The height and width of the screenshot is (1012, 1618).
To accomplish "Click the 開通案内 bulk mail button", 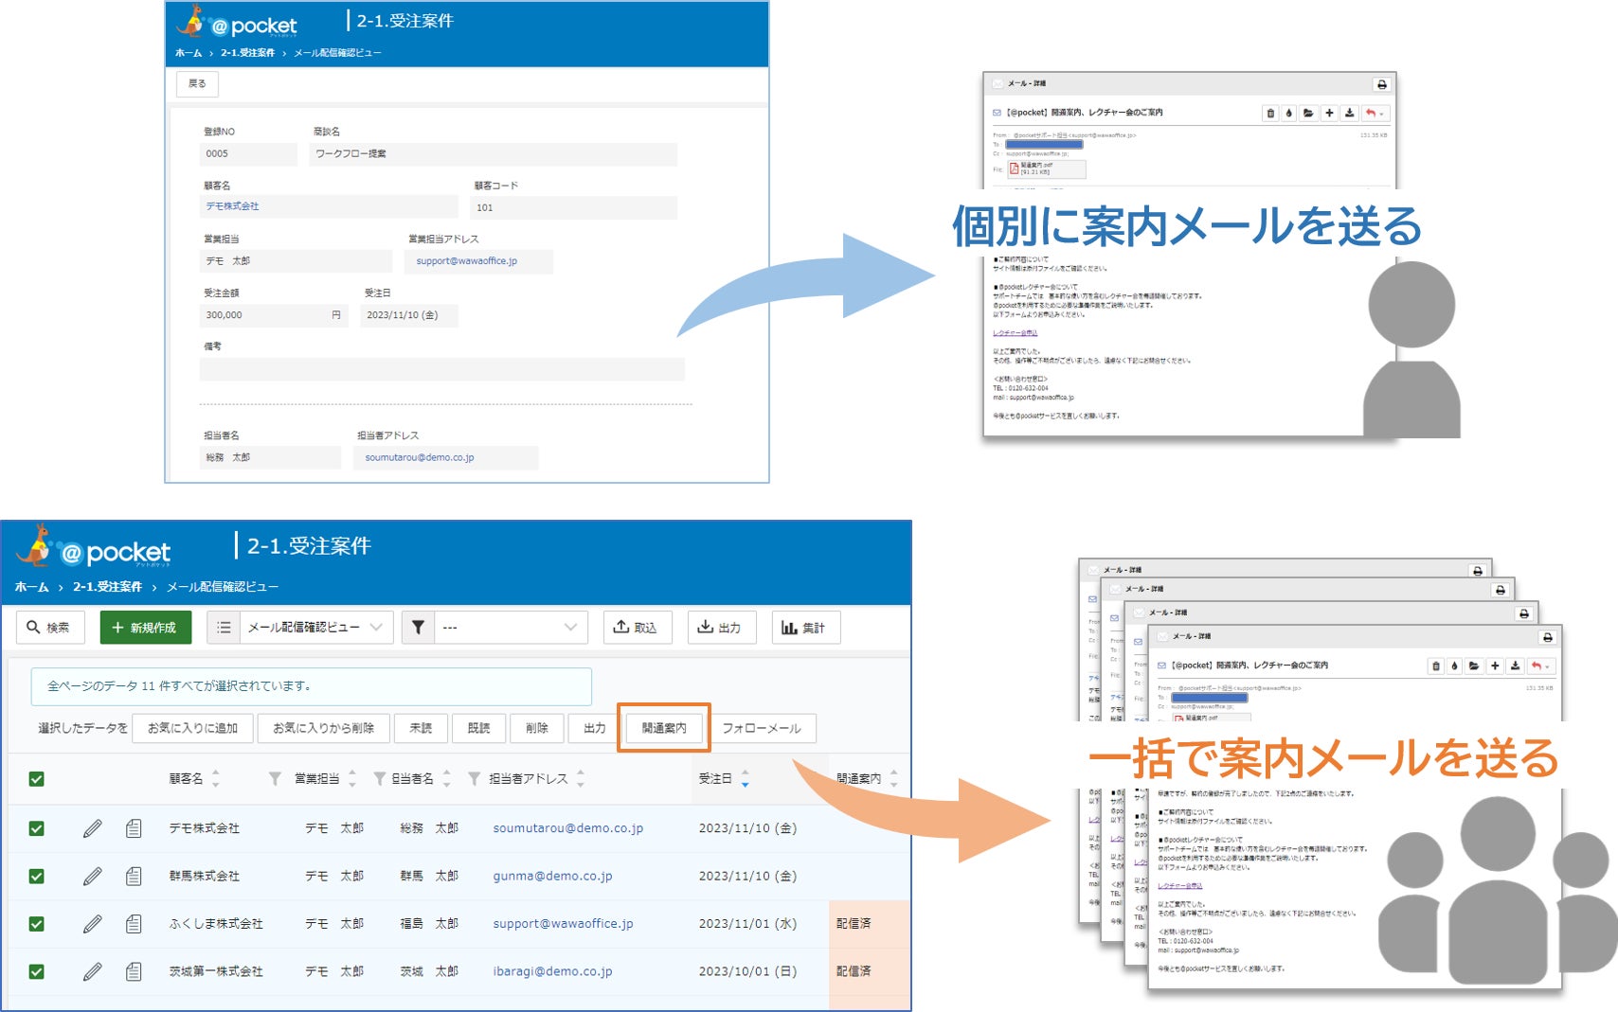I will pyautogui.click(x=664, y=728).
